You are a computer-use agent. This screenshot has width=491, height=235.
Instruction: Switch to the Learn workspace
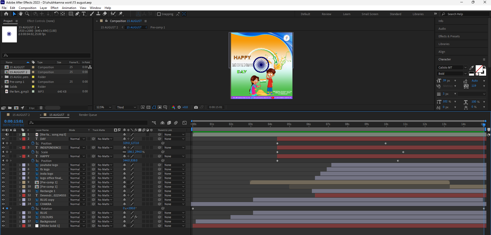tap(347, 14)
